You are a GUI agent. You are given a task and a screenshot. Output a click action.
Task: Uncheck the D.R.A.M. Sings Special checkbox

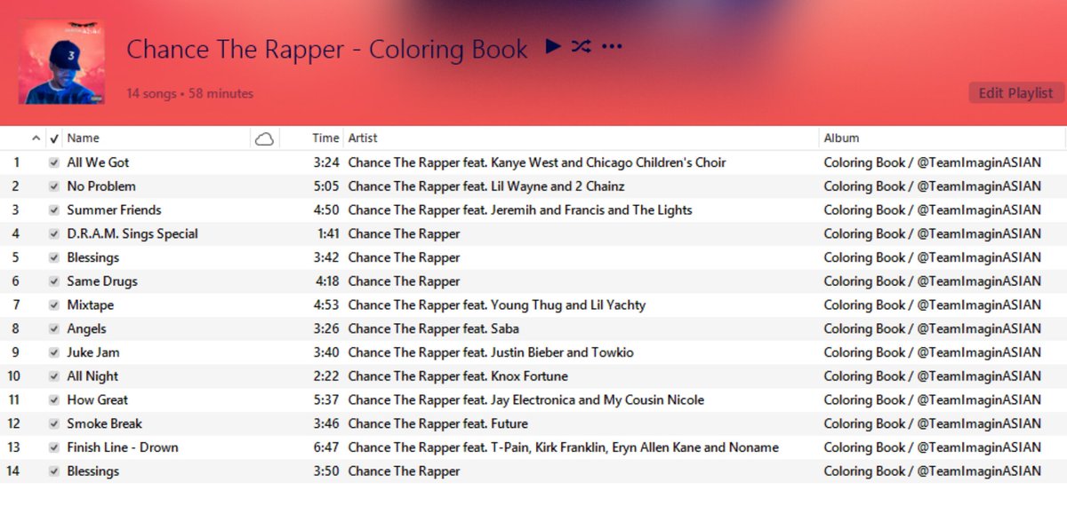coord(54,234)
